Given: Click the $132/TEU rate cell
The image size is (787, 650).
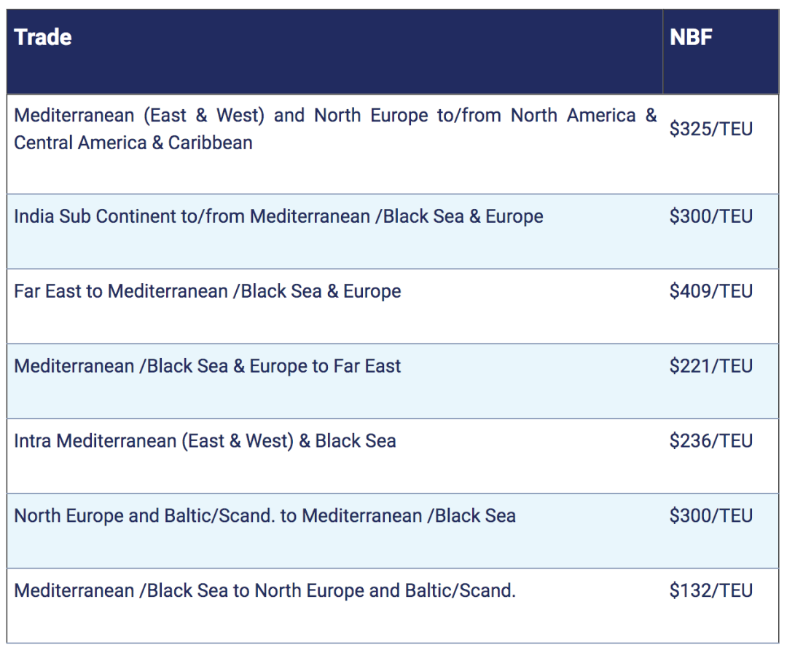Looking at the screenshot, I should click(x=710, y=590).
